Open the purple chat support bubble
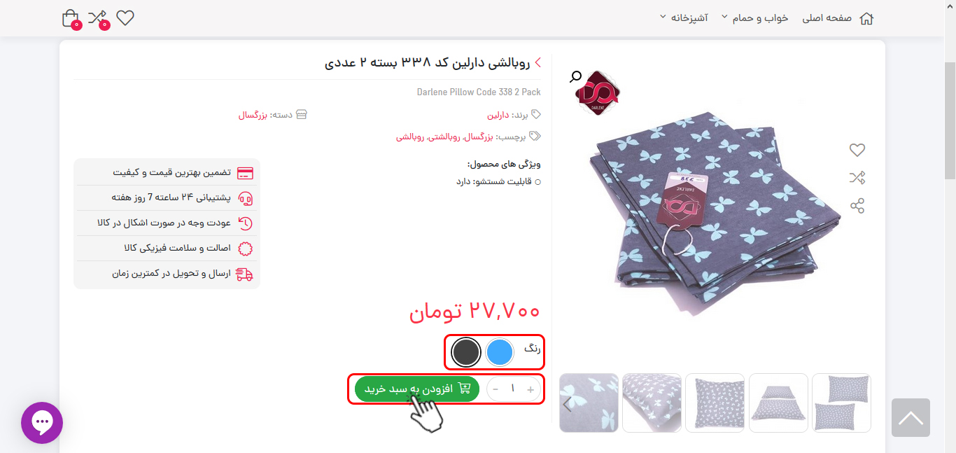The height and width of the screenshot is (453, 956). [x=42, y=422]
